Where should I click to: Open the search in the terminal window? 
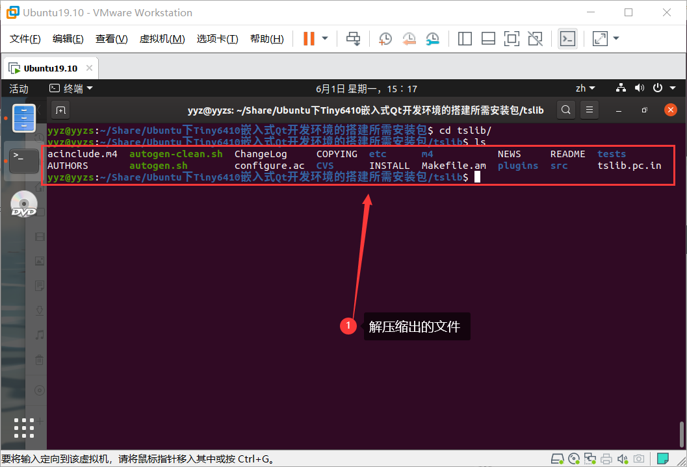[565, 110]
